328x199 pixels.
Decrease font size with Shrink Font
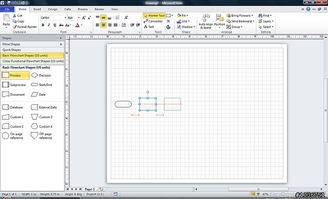89,18
